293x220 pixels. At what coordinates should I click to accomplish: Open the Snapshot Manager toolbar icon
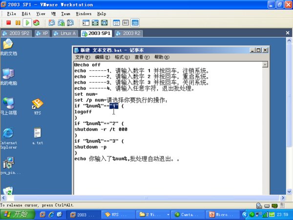coord(70,23)
